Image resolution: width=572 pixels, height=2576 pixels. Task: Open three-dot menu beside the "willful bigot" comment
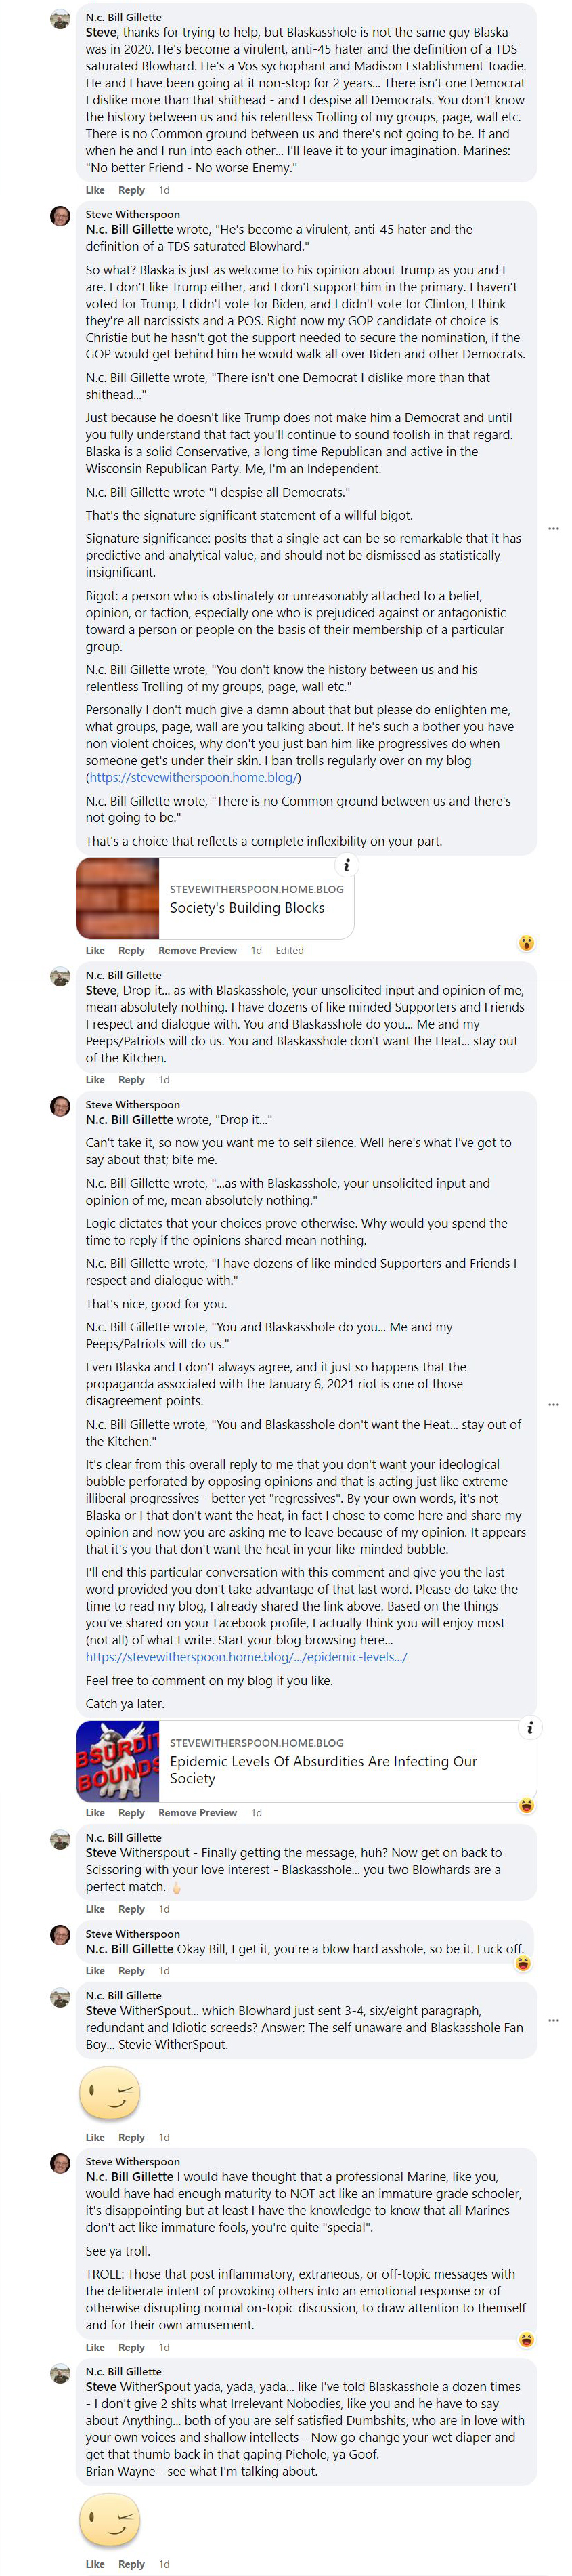coord(554,528)
